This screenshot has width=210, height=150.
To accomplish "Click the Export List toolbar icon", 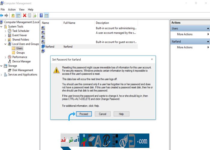I will click(x=34, y=15).
